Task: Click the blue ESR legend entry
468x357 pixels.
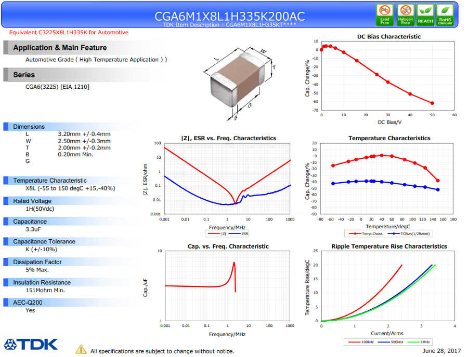Action: [238, 234]
